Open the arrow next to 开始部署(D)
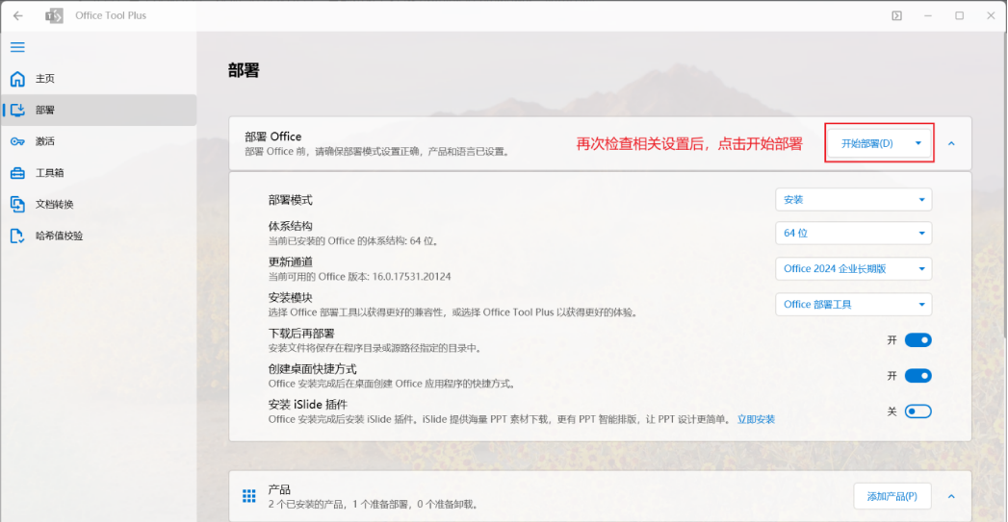 [x=918, y=143]
